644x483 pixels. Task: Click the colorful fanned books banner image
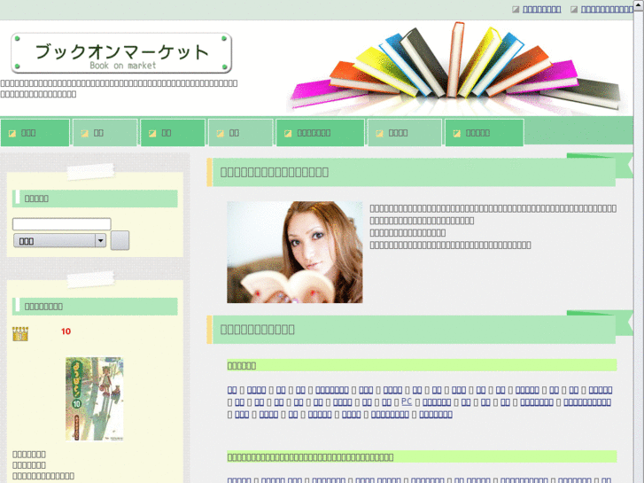[459, 68]
